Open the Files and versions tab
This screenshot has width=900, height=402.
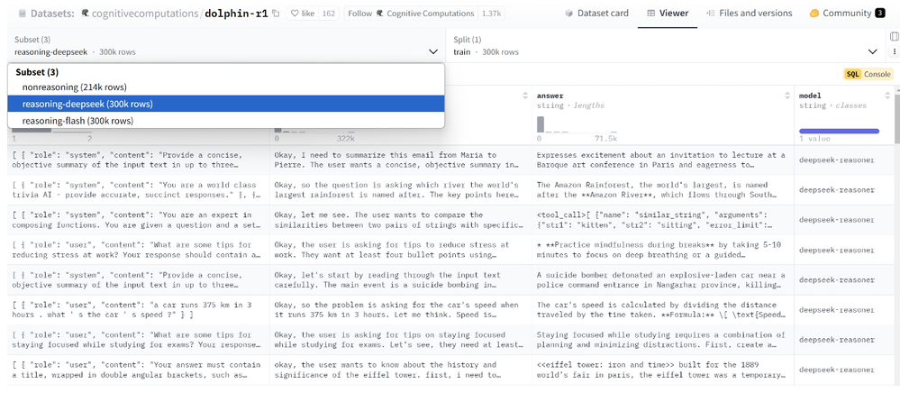(x=749, y=14)
